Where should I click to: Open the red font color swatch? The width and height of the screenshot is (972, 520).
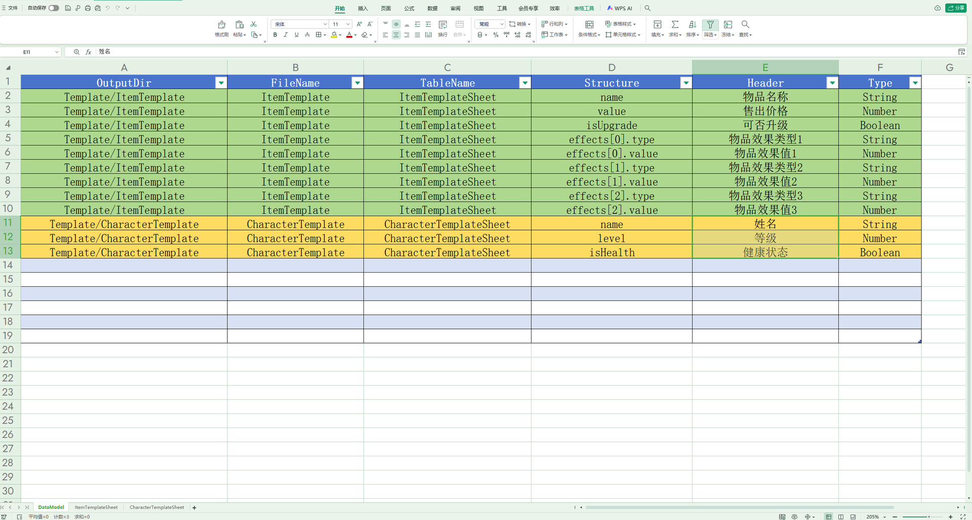349,35
